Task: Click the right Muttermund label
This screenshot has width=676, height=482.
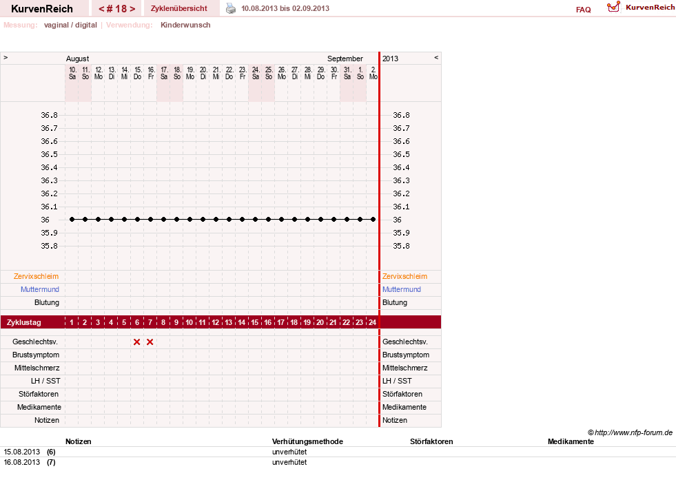Action: point(402,289)
